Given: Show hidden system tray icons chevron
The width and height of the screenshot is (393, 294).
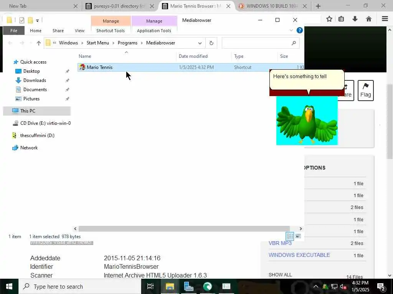Looking at the screenshot, I should (316, 286).
